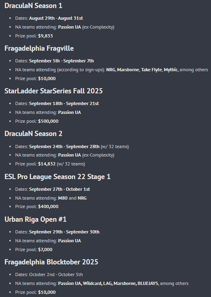Select the September 18th - September 21st dates
The image size is (211, 297).
(64, 103)
